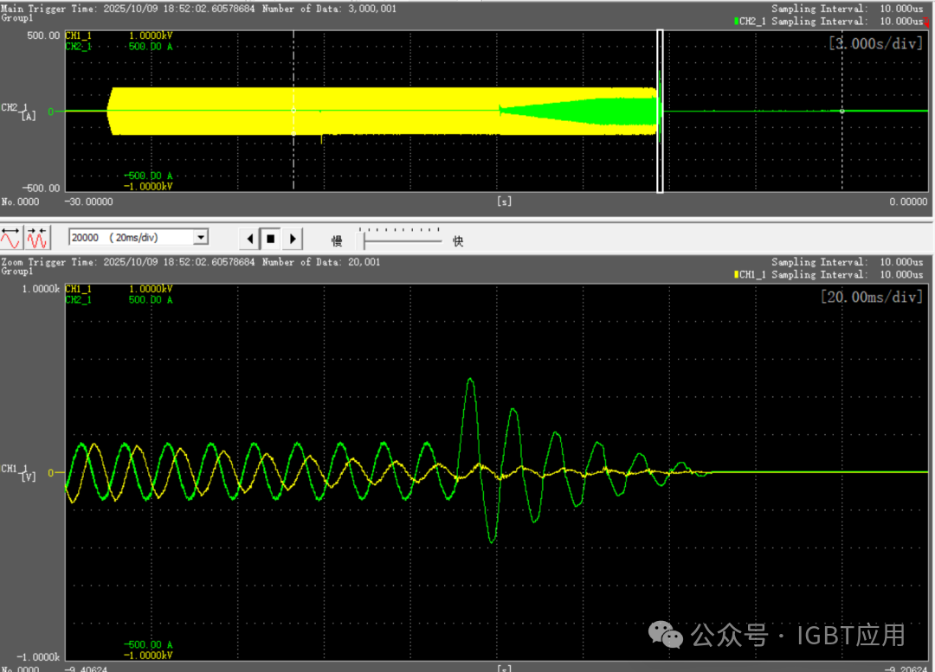Click green CH2_1 legend in main waveform
This screenshot has height=672, width=935.
pyautogui.click(x=78, y=47)
